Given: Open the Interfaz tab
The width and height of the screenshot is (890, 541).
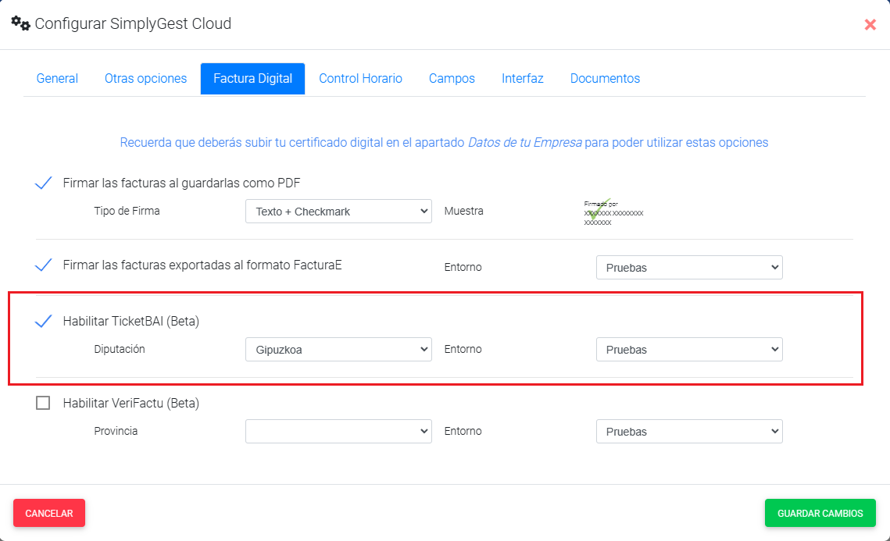Looking at the screenshot, I should [522, 78].
